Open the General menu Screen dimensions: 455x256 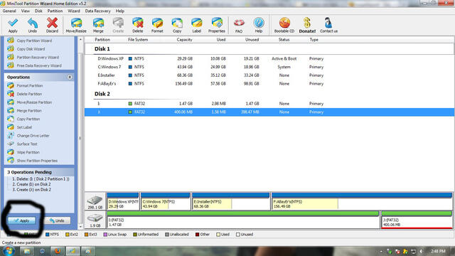pyautogui.click(x=9, y=11)
